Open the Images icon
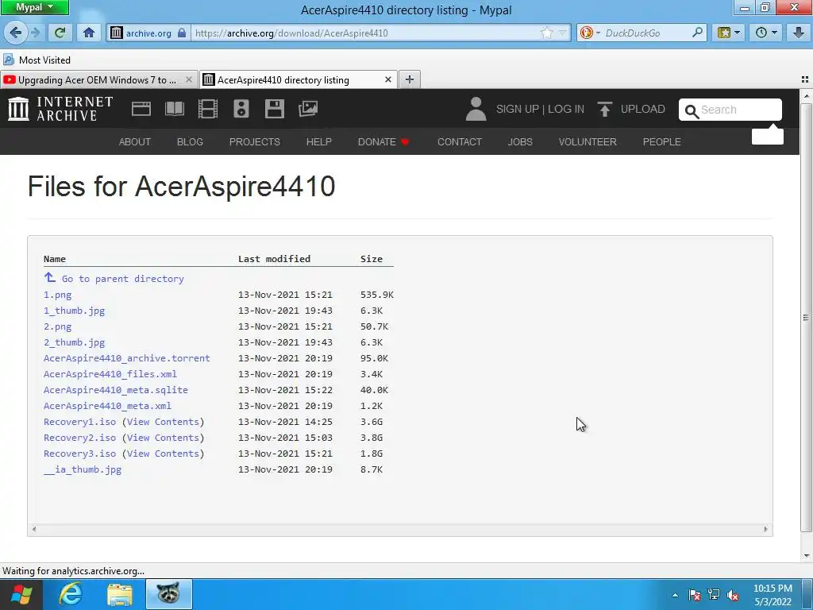Viewport: 813px width, 610px height. tap(308, 109)
